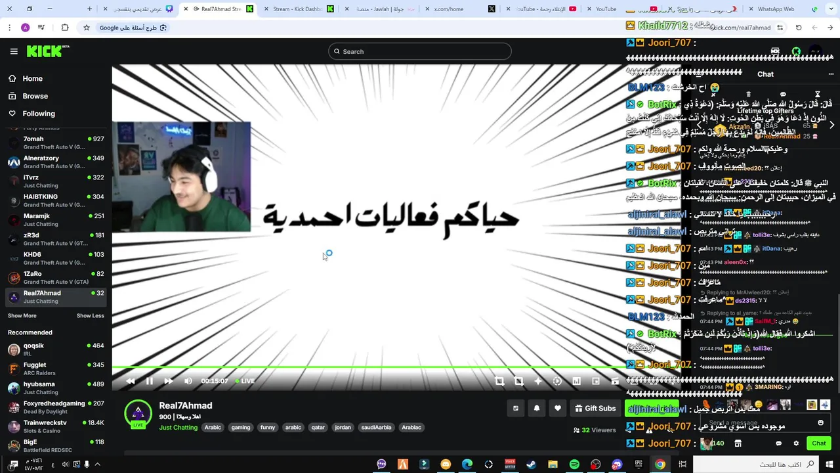
Task: Open recommended channel Trainwreckstv
Action: click(56, 426)
